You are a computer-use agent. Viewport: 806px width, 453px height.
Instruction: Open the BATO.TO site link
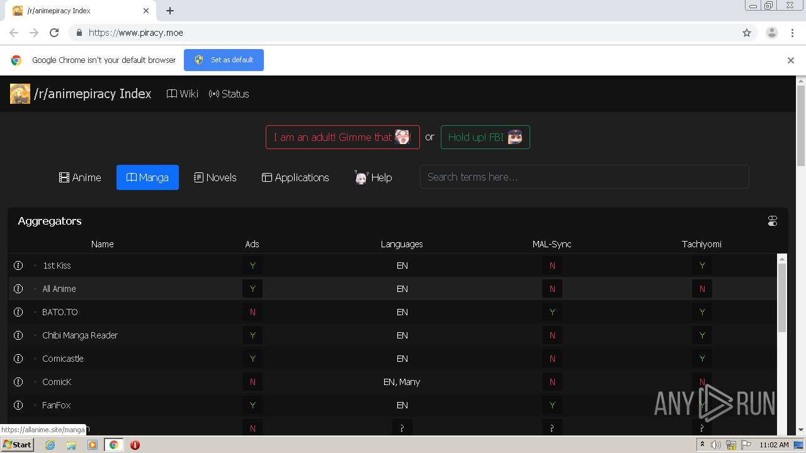pyautogui.click(x=60, y=312)
